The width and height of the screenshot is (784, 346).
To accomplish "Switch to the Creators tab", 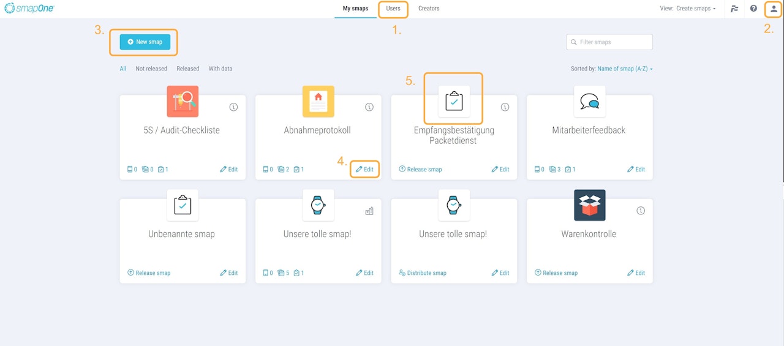I will pos(429,9).
